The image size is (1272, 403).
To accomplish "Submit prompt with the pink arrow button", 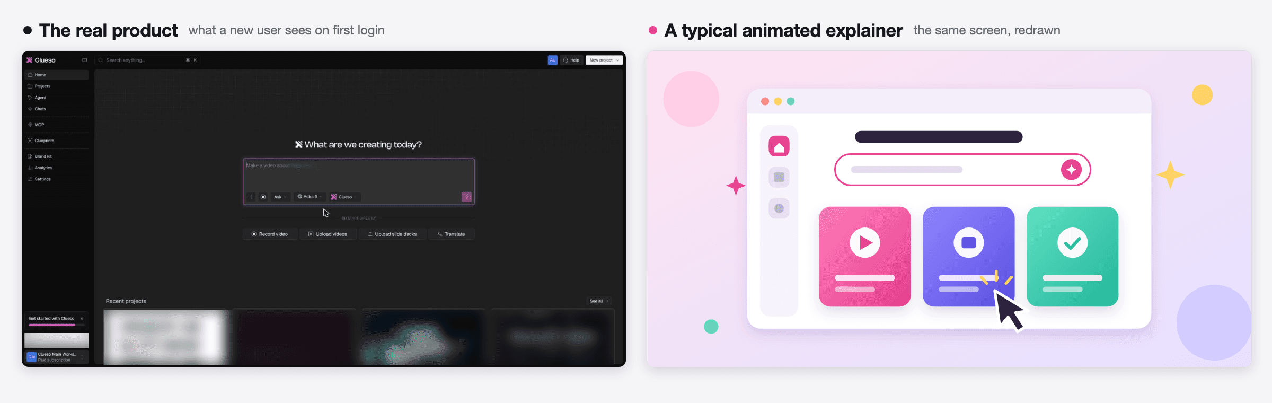I will pos(466,197).
